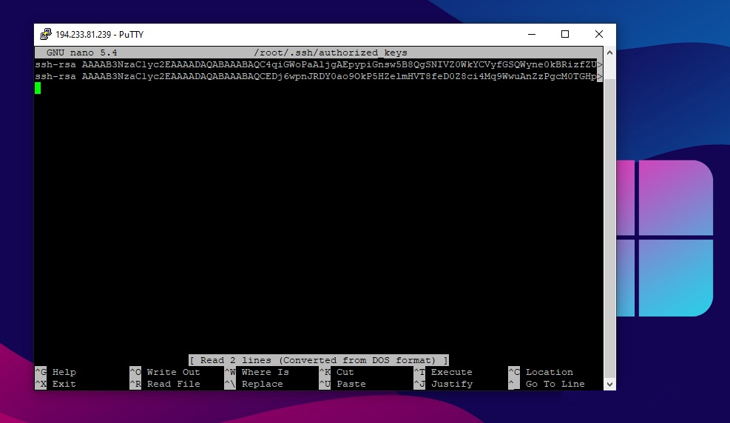Click the Execute shortcut in nano's footer
The width and height of the screenshot is (730, 423).
[x=451, y=372]
